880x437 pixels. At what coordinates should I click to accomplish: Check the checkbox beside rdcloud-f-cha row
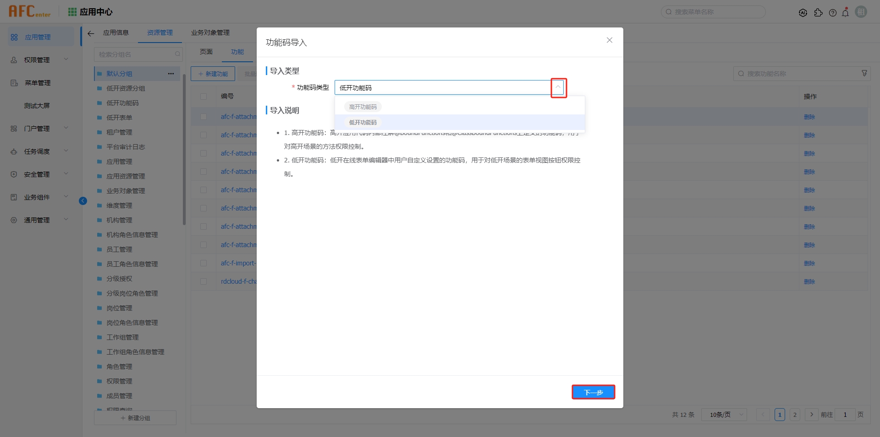click(x=203, y=281)
